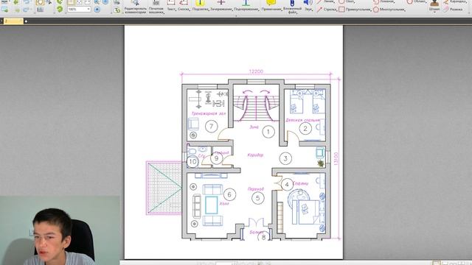Select the Polygon tool (Многоугольник)

389,10
